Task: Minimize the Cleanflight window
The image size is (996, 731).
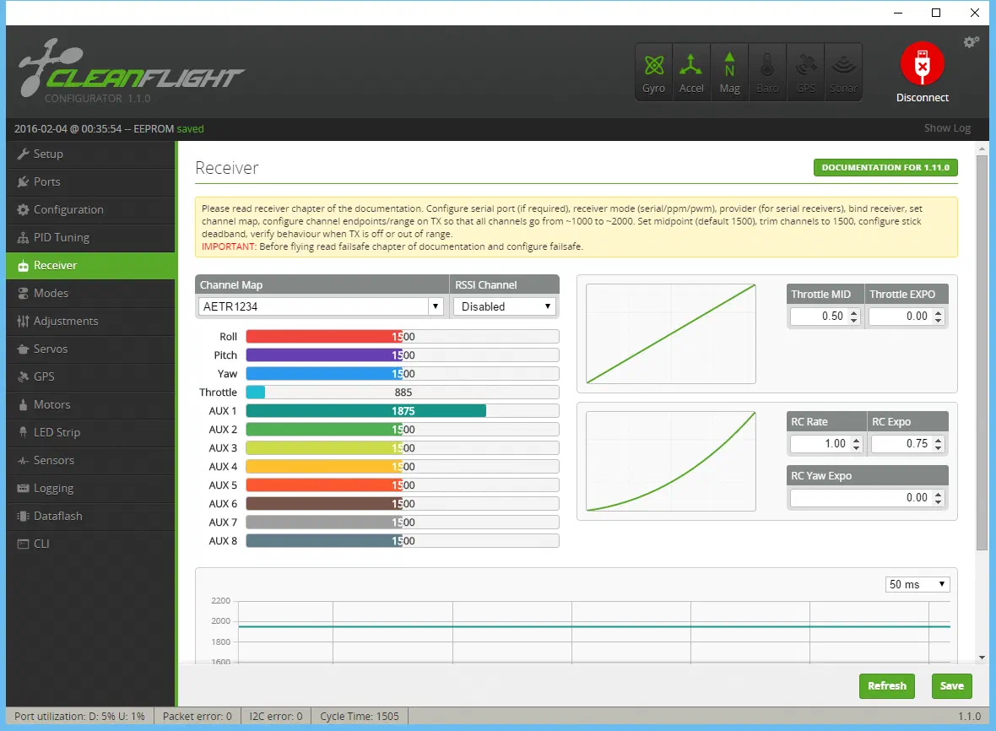Action: click(898, 13)
